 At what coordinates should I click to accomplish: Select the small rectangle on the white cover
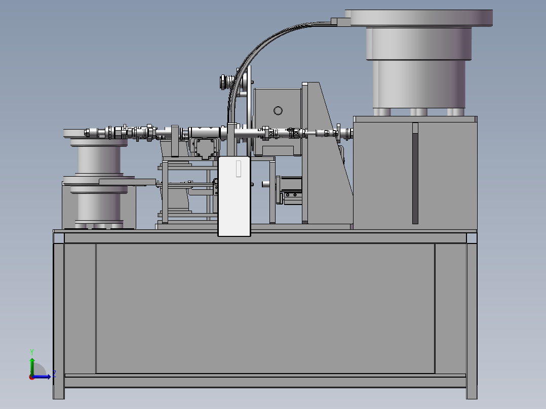point(239,169)
